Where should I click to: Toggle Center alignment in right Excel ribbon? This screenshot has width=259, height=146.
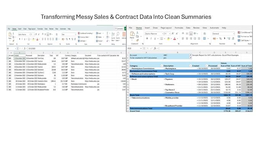tap(187, 39)
